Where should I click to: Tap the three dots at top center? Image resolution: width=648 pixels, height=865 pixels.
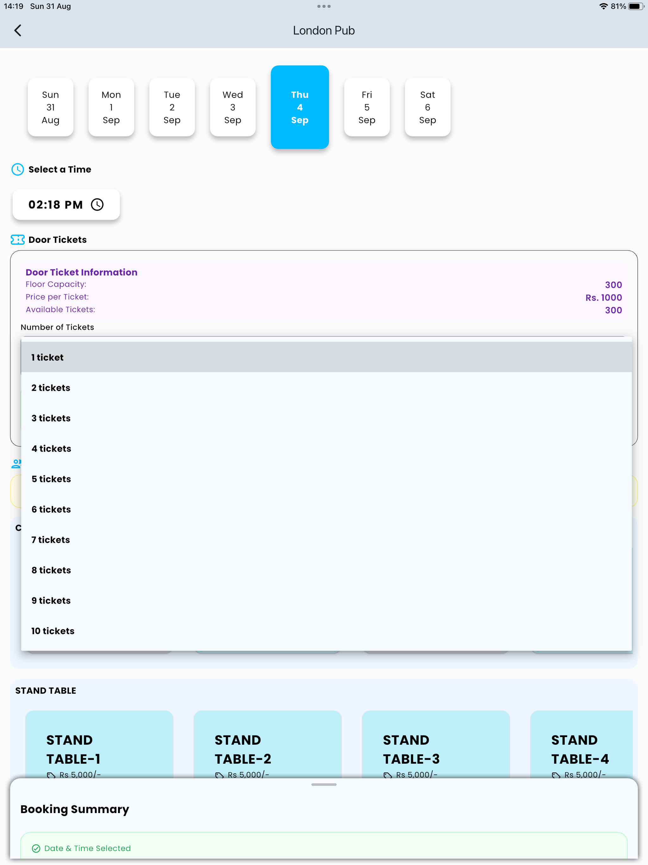[x=324, y=6]
